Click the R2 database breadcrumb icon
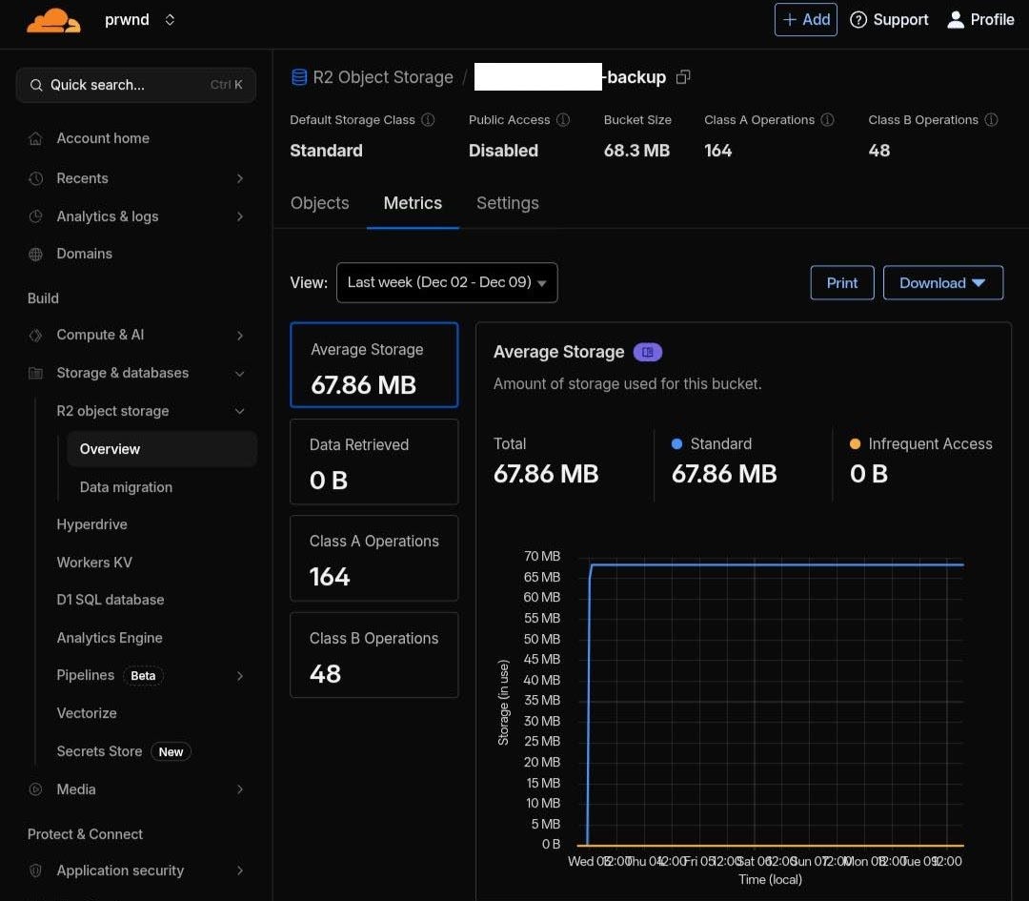Image resolution: width=1029 pixels, height=901 pixels. click(x=299, y=77)
